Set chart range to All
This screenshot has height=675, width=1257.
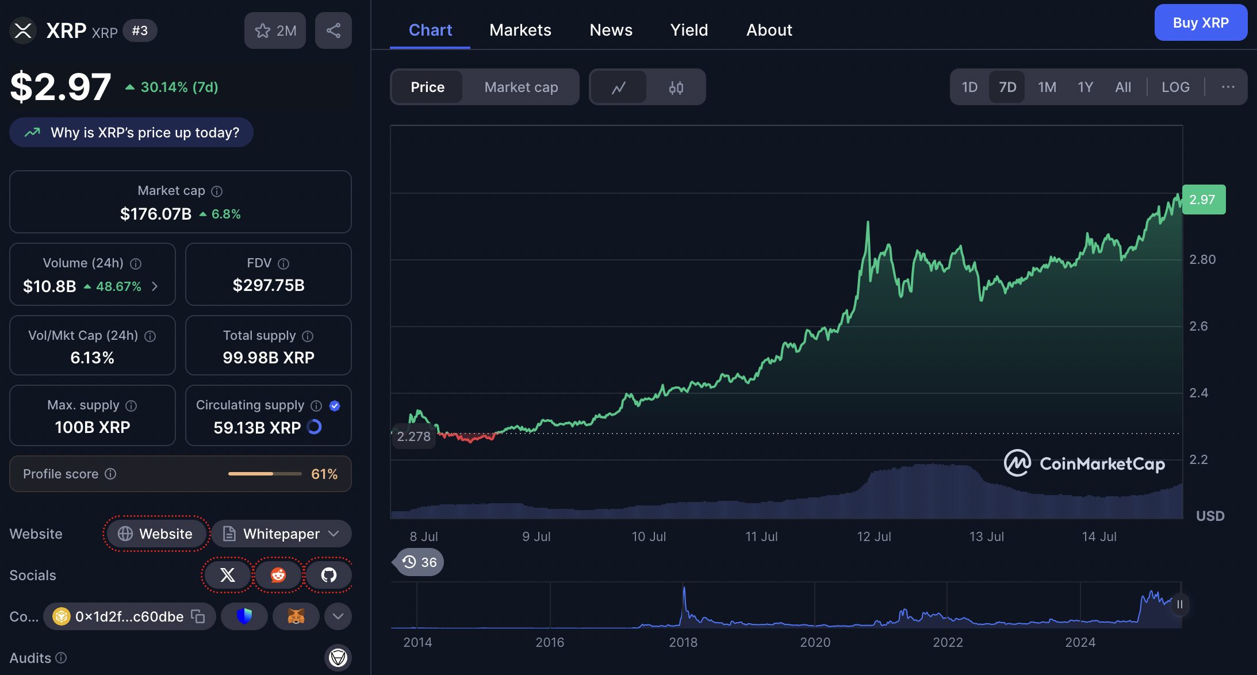(x=1123, y=87)
